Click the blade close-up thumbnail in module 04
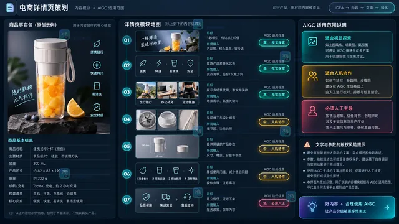Image resolution: width=399 pixels, height=224 pixels. 146,119
